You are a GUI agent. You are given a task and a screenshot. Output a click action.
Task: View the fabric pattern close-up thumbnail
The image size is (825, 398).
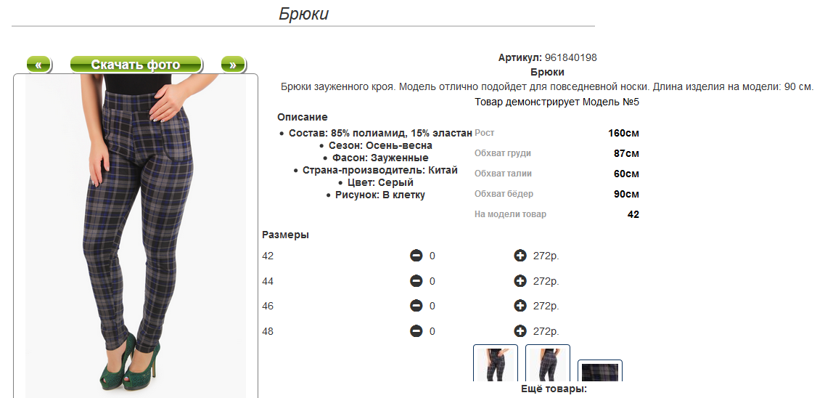click(600, 370)
